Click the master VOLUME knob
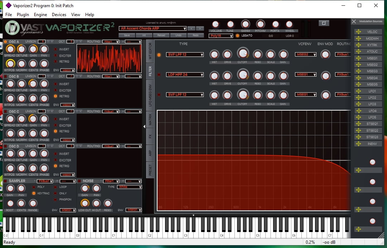The height and width of the screenshot is (248, 387). click(x=216, y=24)
